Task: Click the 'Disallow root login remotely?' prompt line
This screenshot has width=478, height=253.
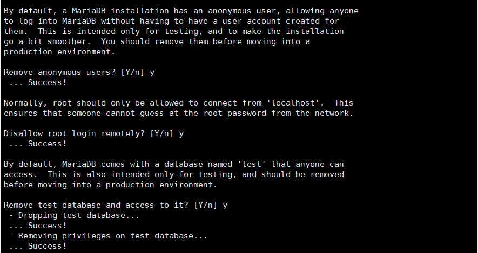Action: tap(93, 134)
